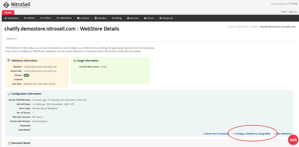
Task: Click the GO-LIVE date value text
Action: [x=53, y=104]
